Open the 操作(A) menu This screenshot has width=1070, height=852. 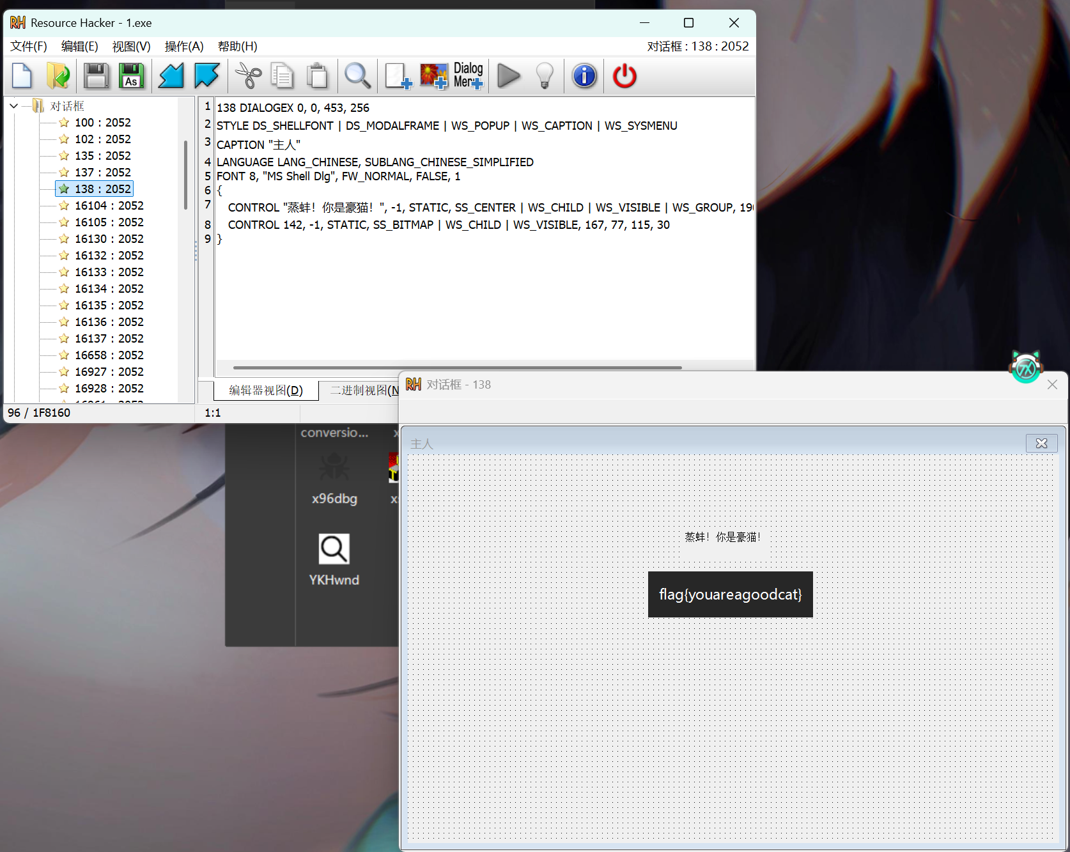click(183, 47)
